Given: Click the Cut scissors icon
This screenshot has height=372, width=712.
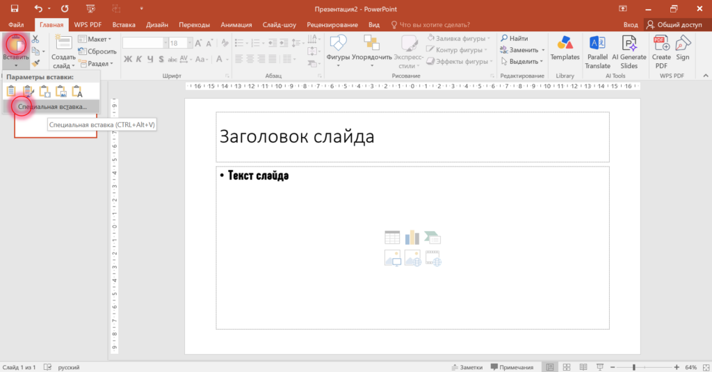Looking at the screenshot, I should [x=35, y=40].
